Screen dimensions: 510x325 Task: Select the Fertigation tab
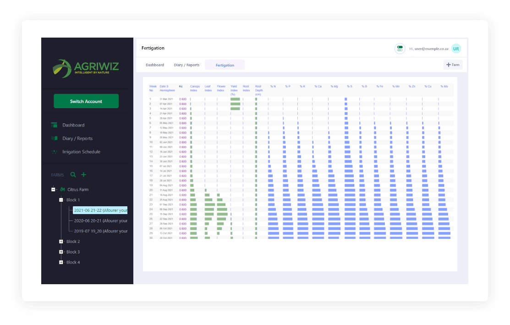[225, 65]
